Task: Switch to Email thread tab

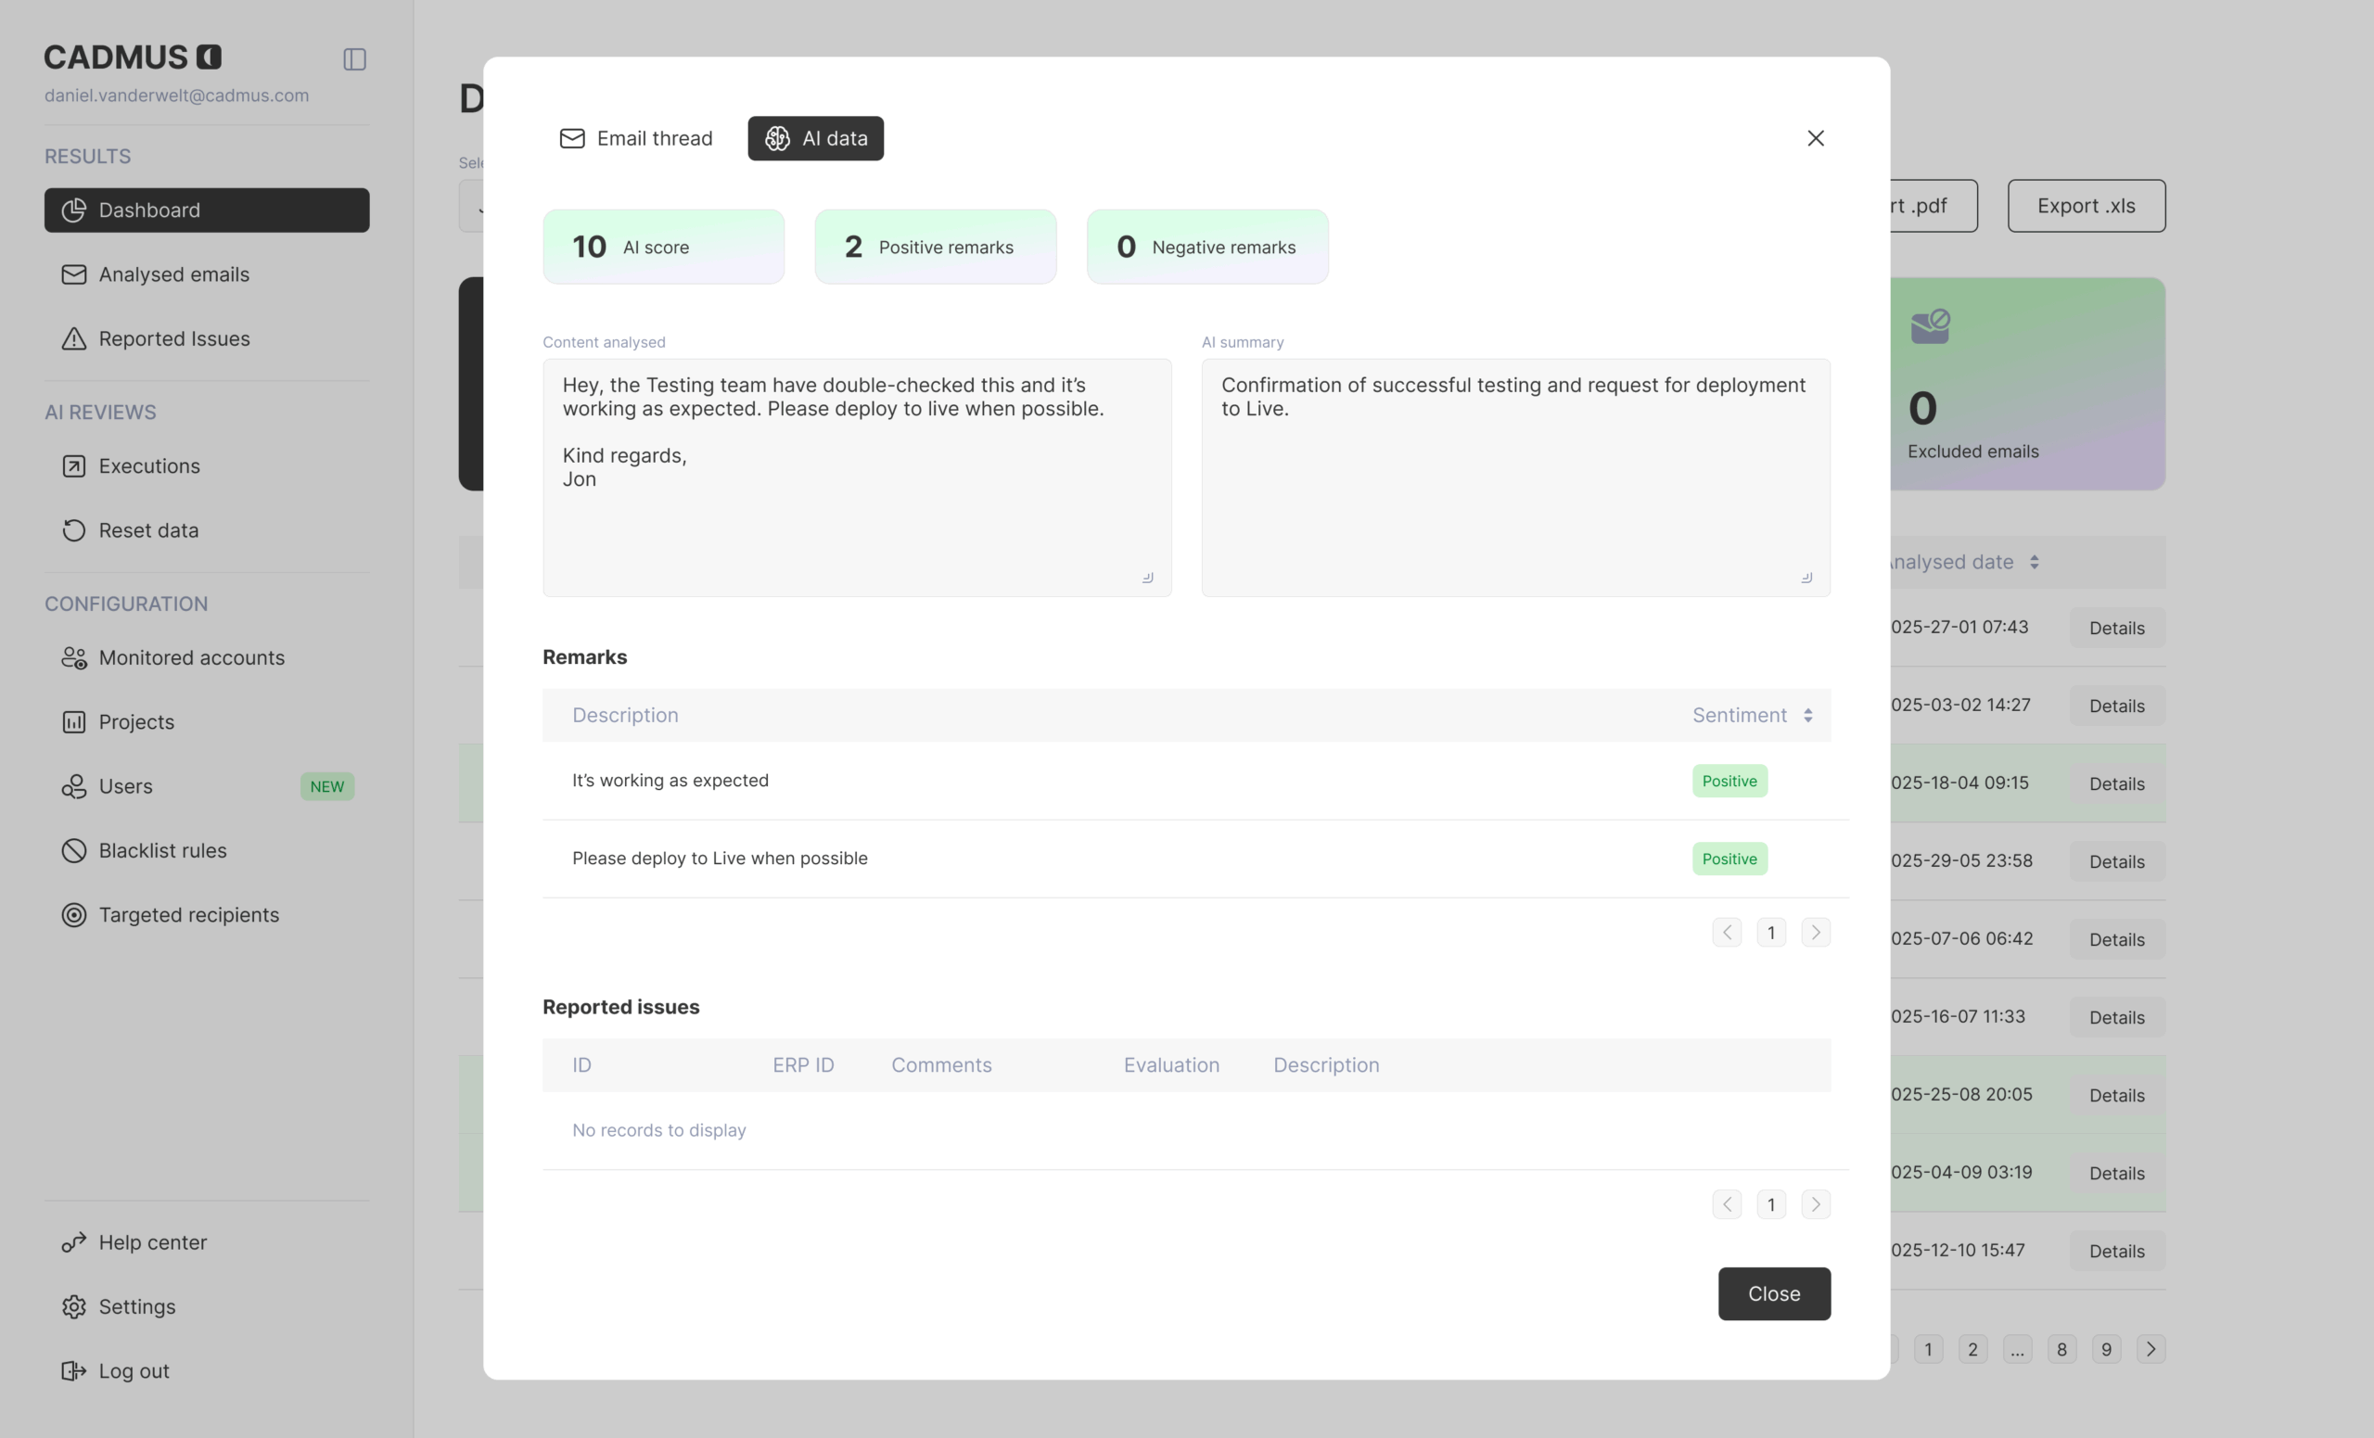Action: coord(636,139)
